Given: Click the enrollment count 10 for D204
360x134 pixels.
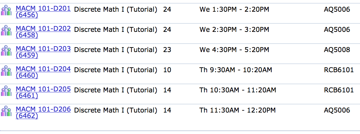Looking at the screenshot, I should click(x=167, y=70).
